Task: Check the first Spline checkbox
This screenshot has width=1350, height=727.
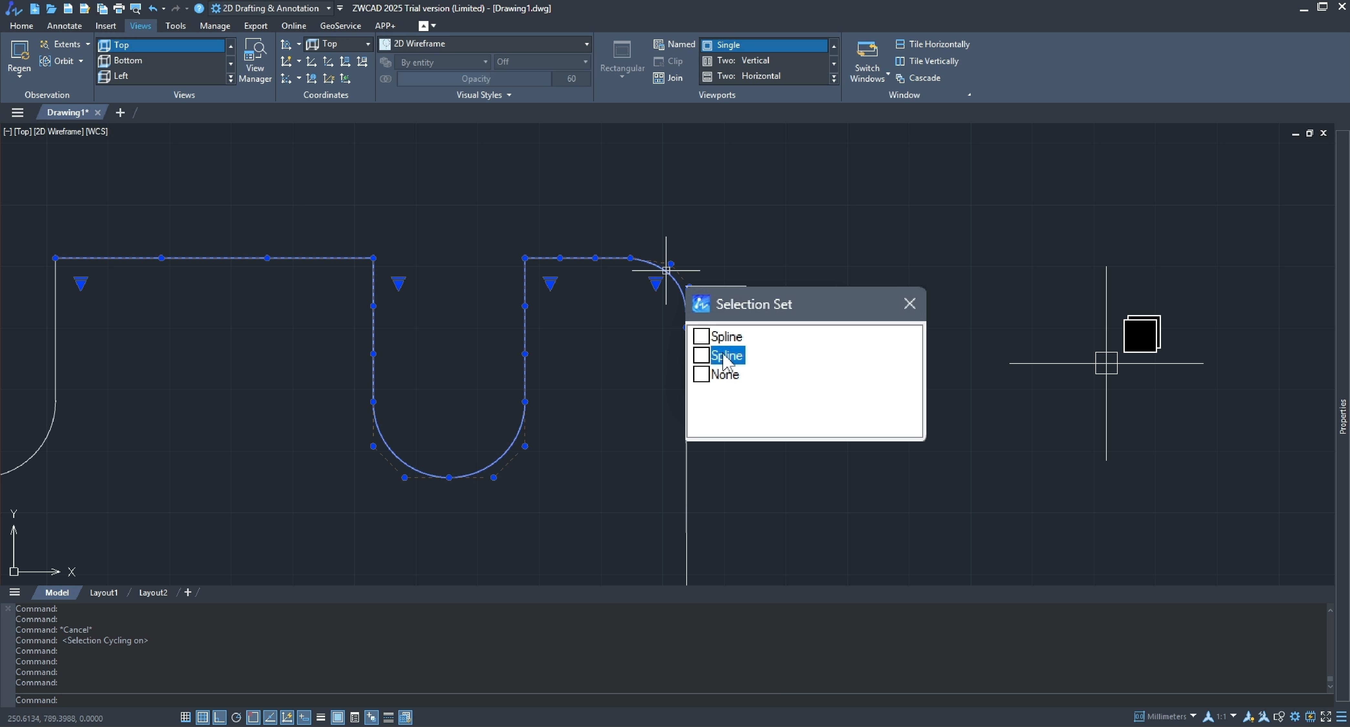Action: pos(701,336)
